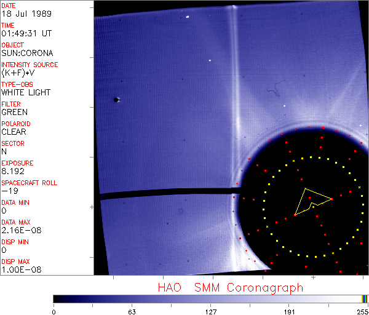The width and height of the screenshot is (369, 315).
Task: Click the EXPOSURE label
Action: tap(17, 163)
